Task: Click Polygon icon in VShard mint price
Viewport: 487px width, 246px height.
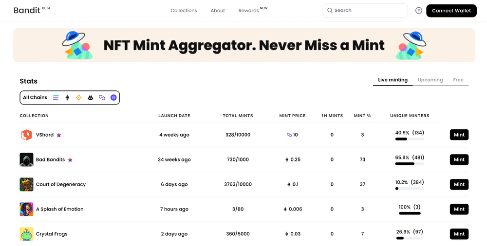Action: (x=289, y=135)
